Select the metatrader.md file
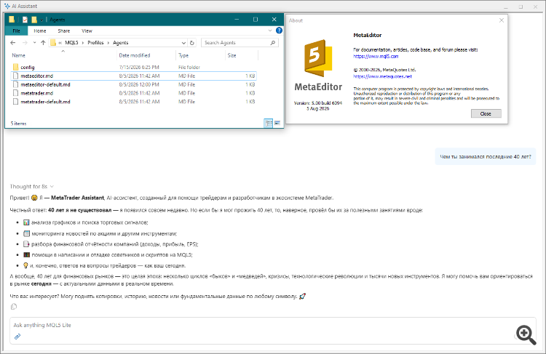Screen dimensions: 546x354 (x=37, y=93)
